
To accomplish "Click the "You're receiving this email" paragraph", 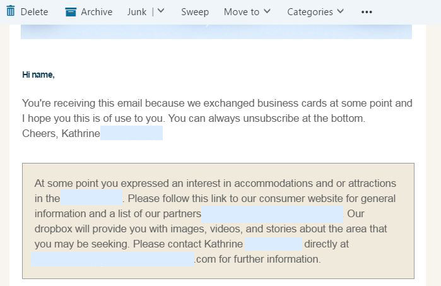I will click(217, 110).
